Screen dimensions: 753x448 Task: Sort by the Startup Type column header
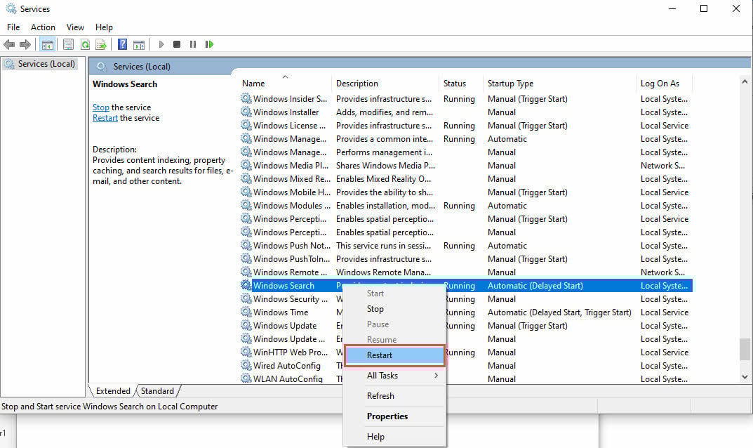[559, 83]
